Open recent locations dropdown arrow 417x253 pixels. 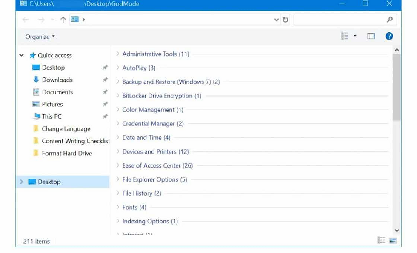(x=52, y=20)
